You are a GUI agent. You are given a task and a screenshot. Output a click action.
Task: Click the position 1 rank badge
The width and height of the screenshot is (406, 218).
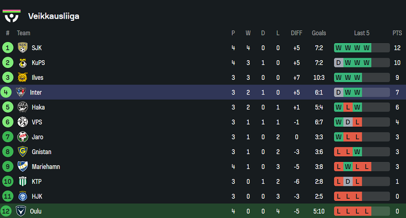tap(7, 48)
